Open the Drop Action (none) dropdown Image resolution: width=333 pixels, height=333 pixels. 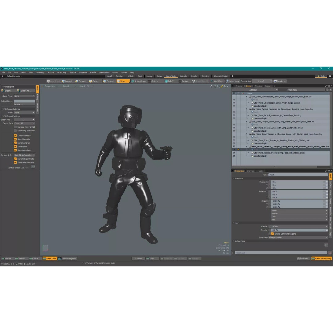pyautogui.click(x=262, y=81)
